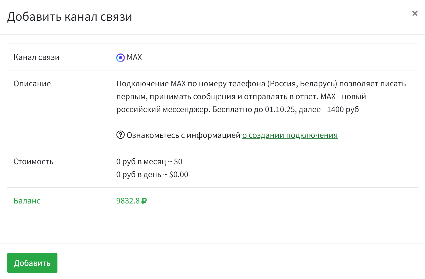Click the 0 руб в день line
Screen dimensions: 425x279
[x=152, y=174]
